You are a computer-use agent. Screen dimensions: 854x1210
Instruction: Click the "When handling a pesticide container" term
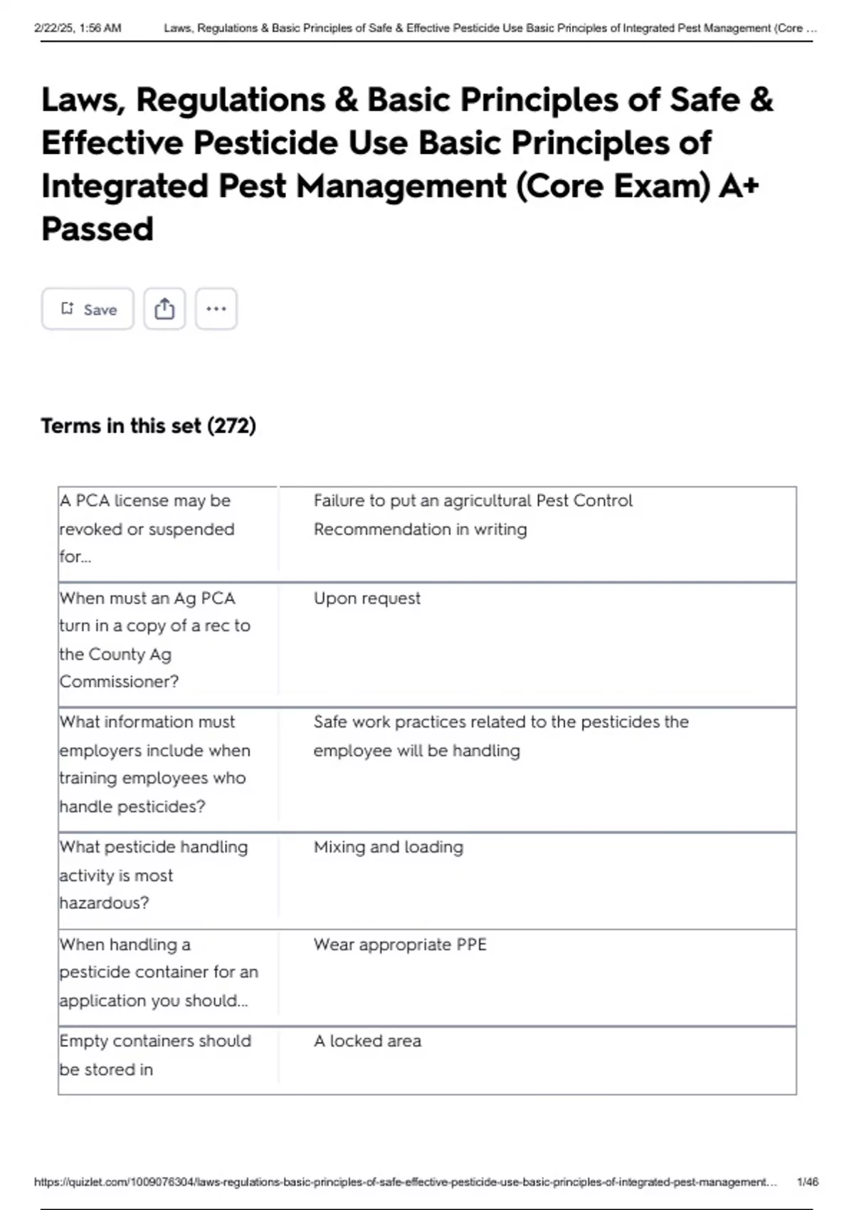[158, 972]
